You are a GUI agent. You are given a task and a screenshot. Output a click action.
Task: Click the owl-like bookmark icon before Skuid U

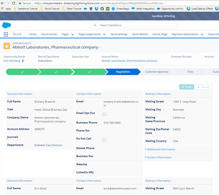pos(91,9)
